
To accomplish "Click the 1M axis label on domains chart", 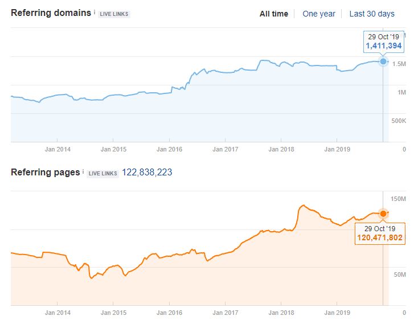I will point(401,92).
